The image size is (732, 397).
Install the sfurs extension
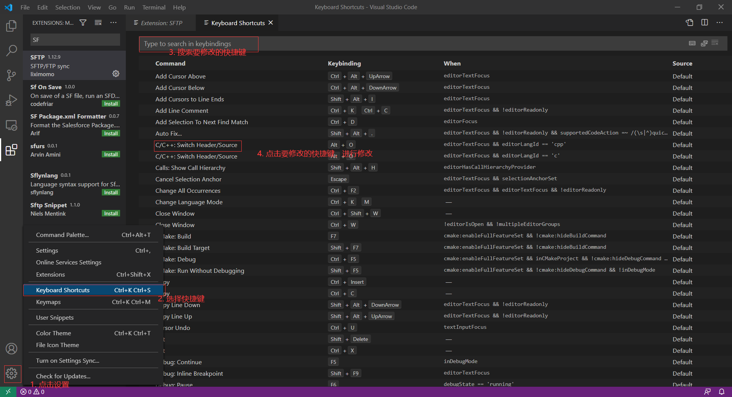click(x=111, y=154)
